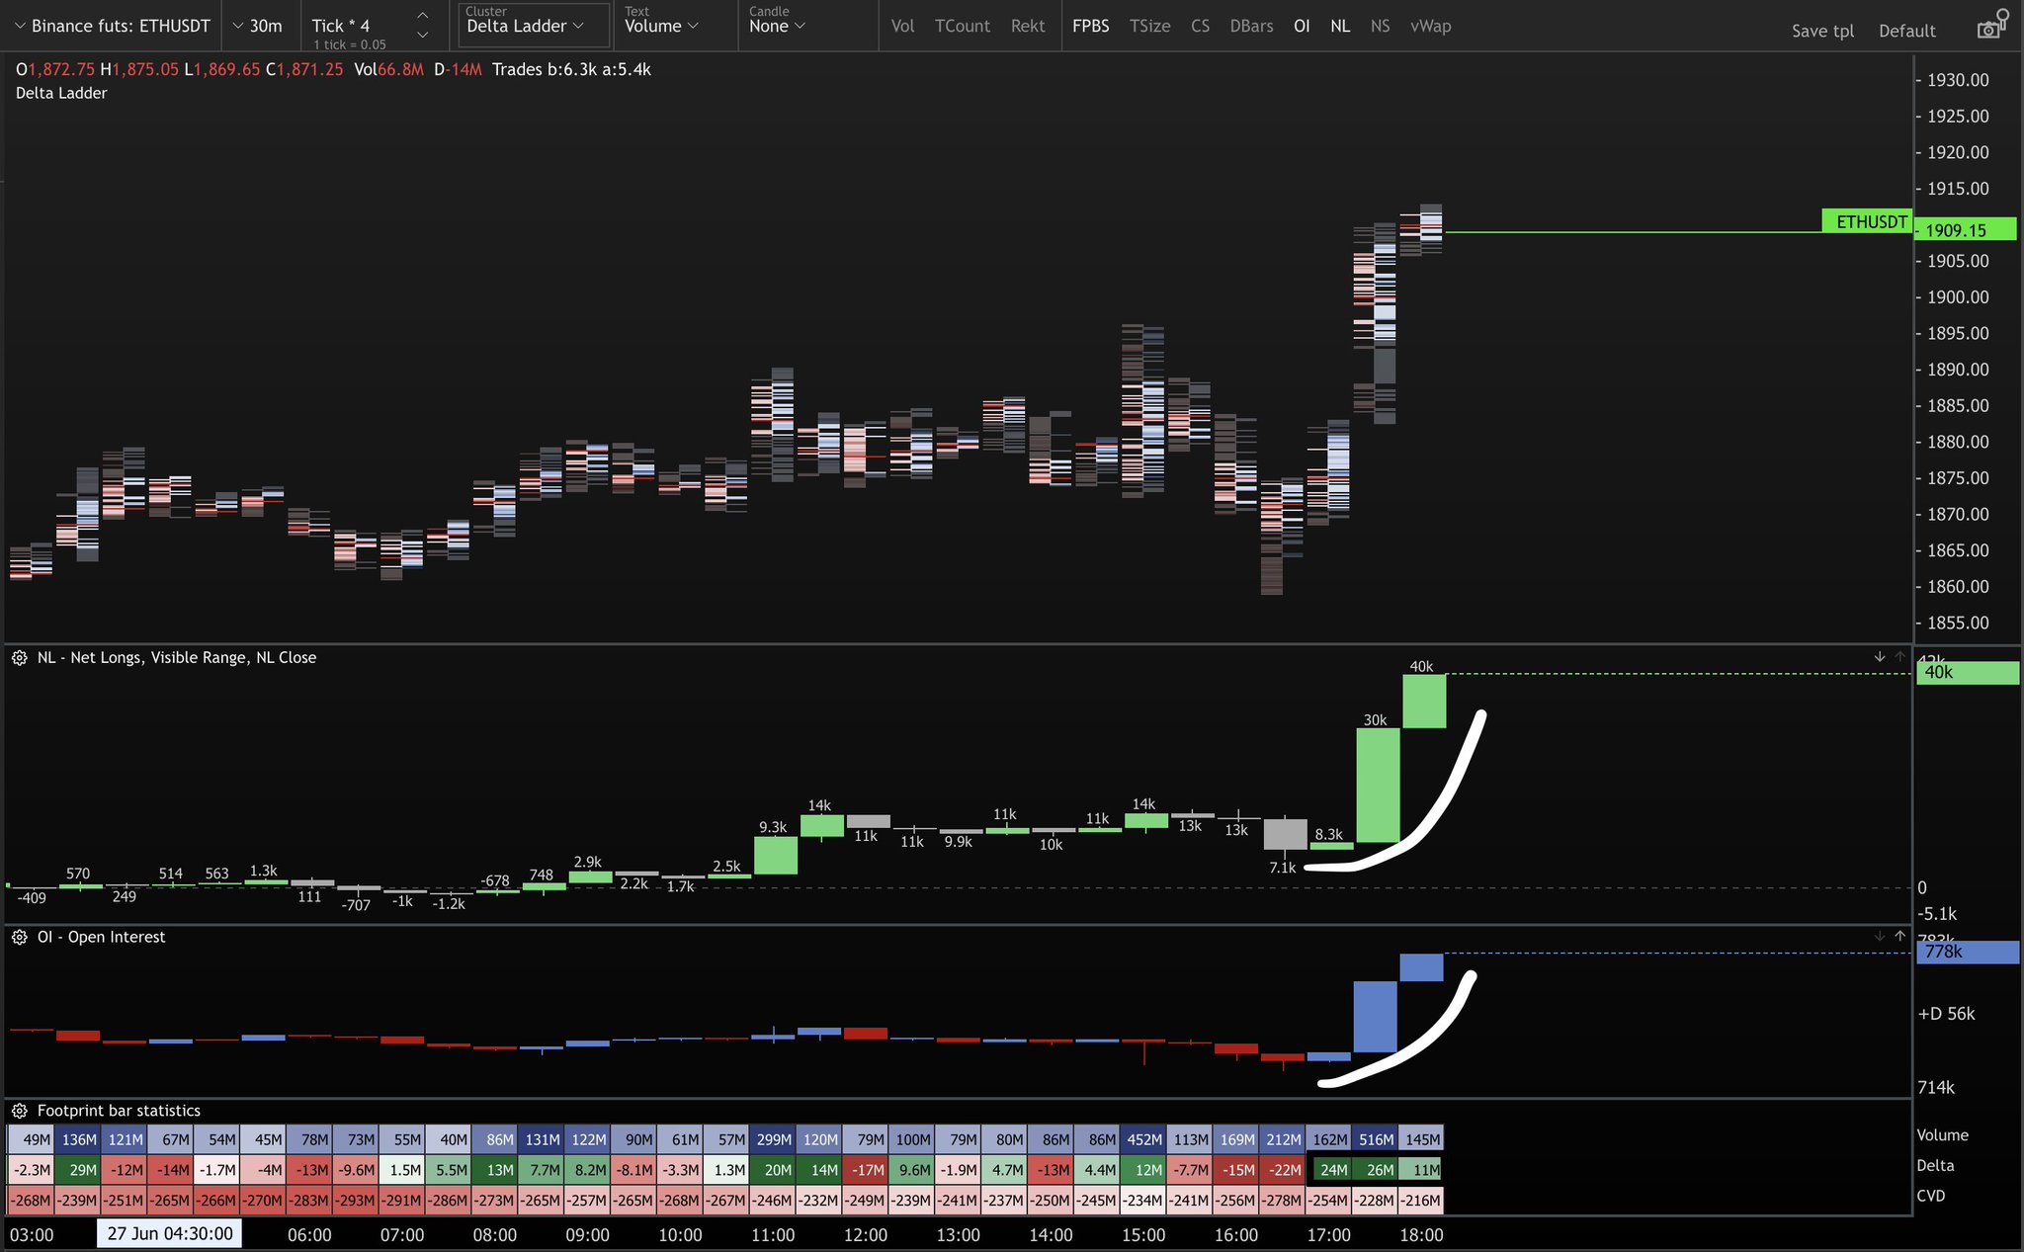The width and height of the screenshot is (2024, 1252).
Task: Increase tick multiplier with up chevron
Action: pos(423,15)
